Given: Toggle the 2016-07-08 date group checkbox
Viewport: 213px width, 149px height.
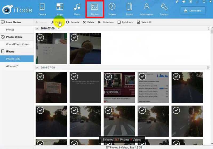Looking at the screenshot, I should click(x=37, y=68).
